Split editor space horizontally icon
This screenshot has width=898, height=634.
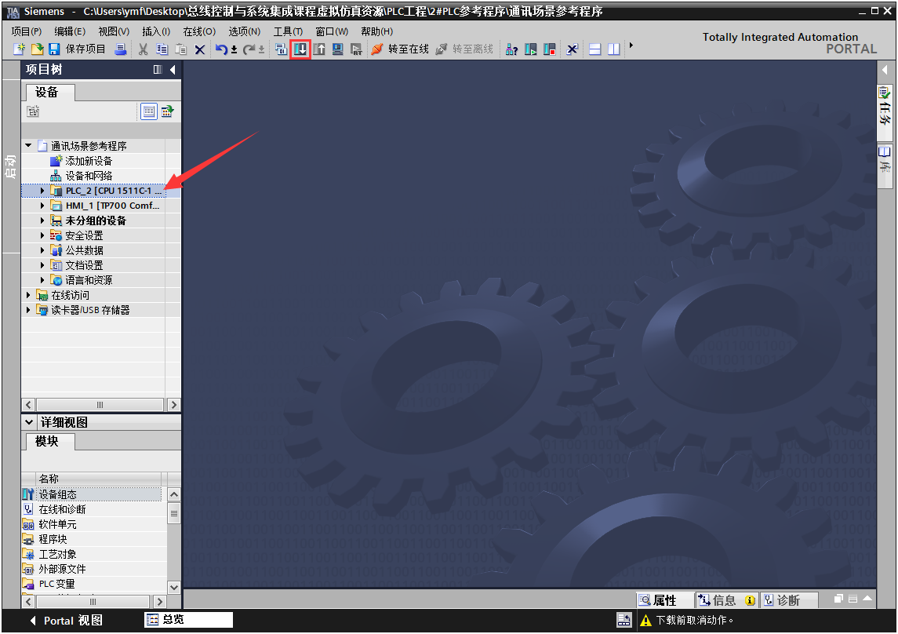point(595,49)
